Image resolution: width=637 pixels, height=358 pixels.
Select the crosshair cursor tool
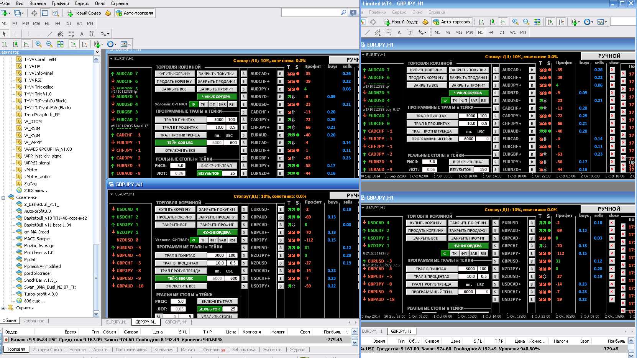pos(15,34)
